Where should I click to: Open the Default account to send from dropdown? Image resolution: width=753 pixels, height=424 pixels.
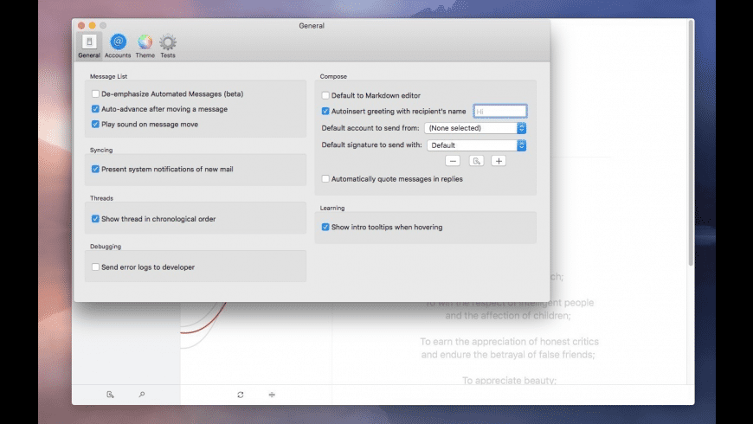[475, 128]
